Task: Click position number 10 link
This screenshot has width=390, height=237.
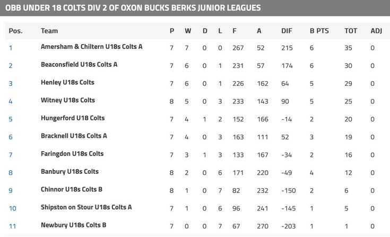Action: tap(12, 208)
